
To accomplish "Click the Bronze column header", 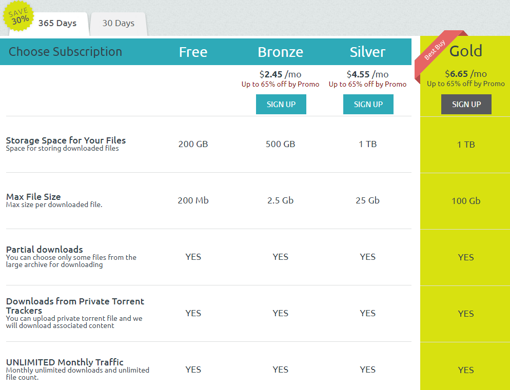I will (280, 52).
